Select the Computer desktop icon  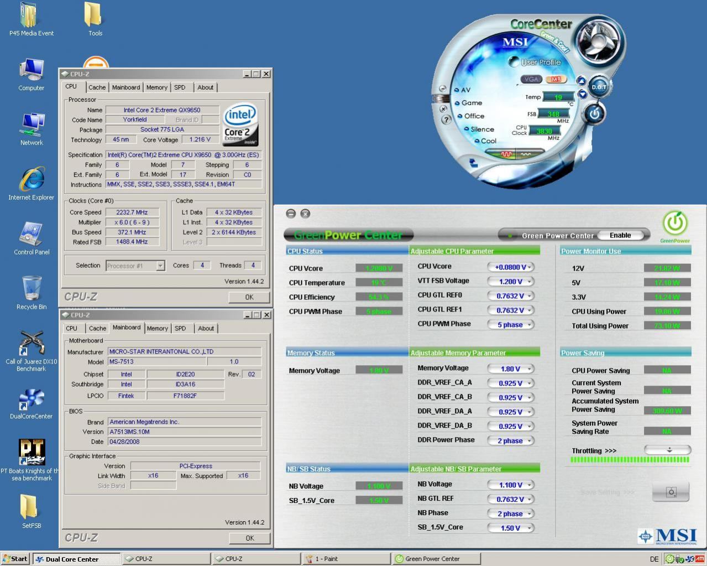pos(32,74)
